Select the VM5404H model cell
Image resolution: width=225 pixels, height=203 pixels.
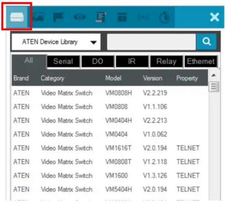click(119, 189)
